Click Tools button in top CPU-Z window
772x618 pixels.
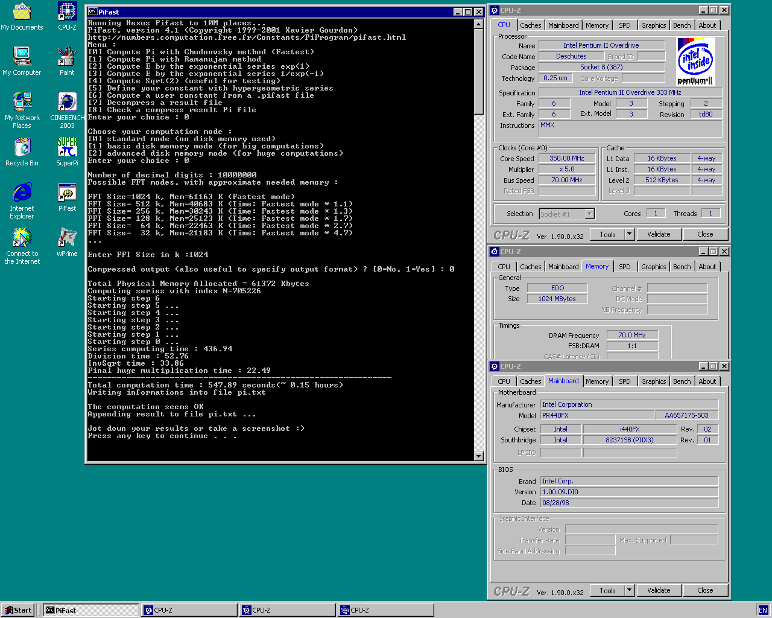click(607, 234)
